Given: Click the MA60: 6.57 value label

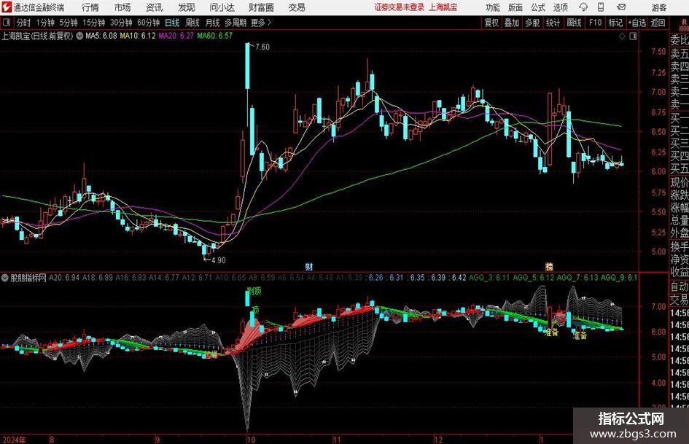Looking at the screenshot, I should point(214,36).
